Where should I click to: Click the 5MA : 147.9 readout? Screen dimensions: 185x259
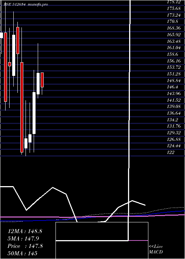23,239
